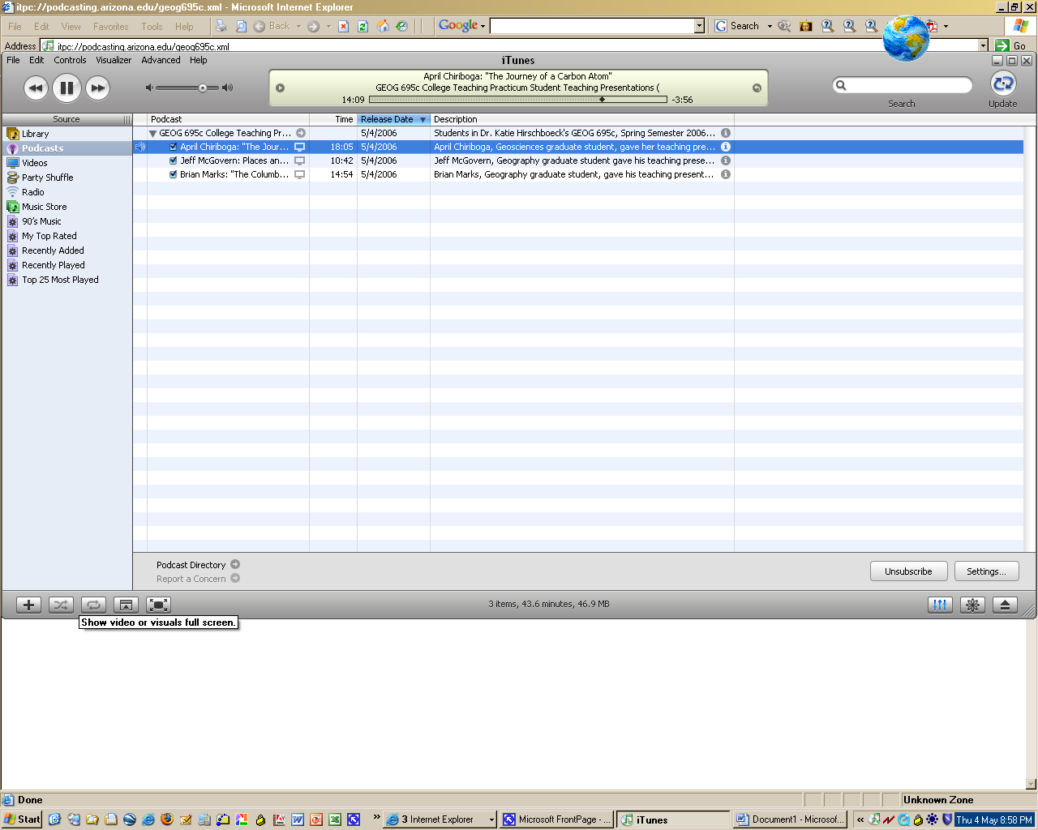The height and width of the screenshot is (830, 1038).
Task: Open the equalizer window
Action: [940, 605]
